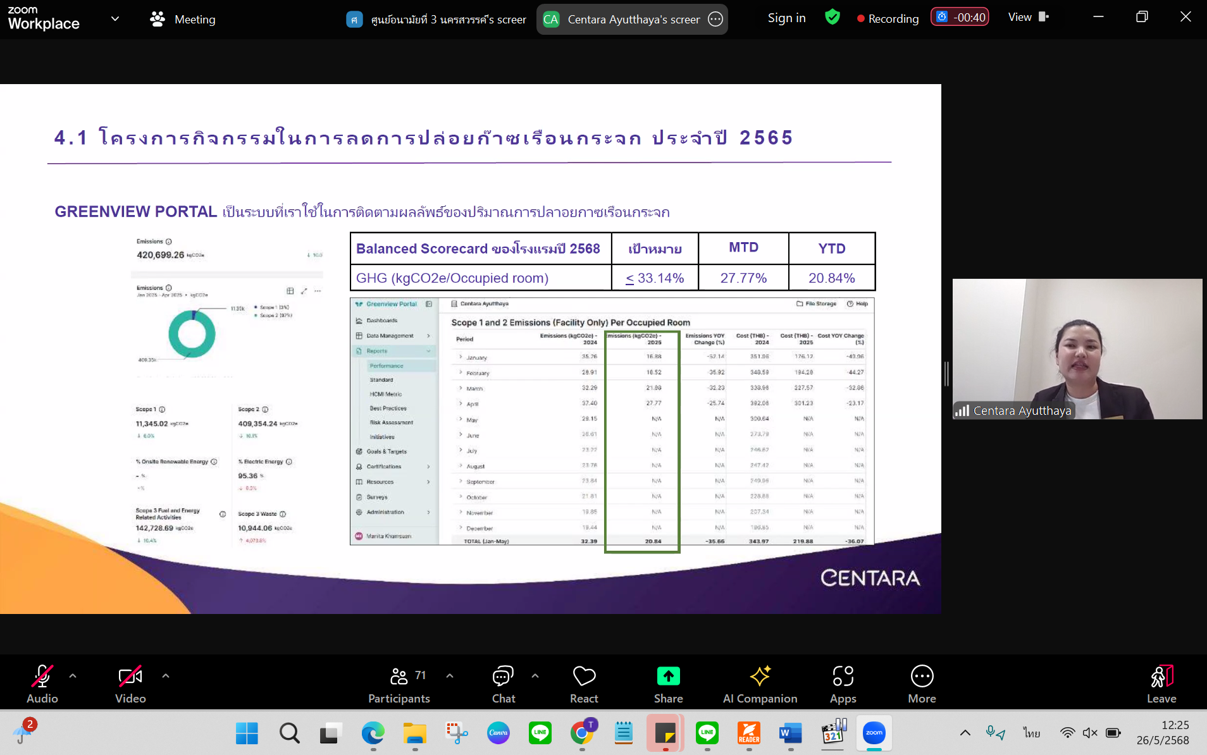Open Notepad app on taskbar
1207x755 pixels.
coord(624,734)
